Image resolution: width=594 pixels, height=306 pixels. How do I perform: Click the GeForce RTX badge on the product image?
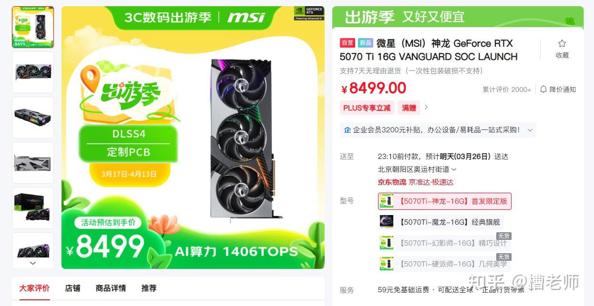coord(308,13)
